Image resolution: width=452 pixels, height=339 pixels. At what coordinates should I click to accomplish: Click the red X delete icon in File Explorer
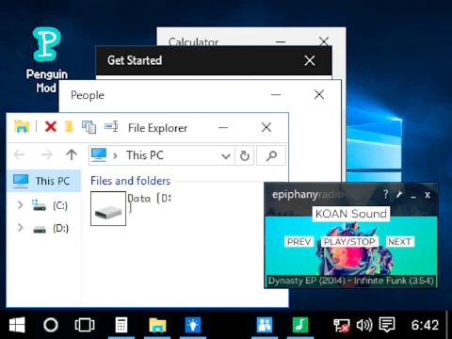point(51,127)
